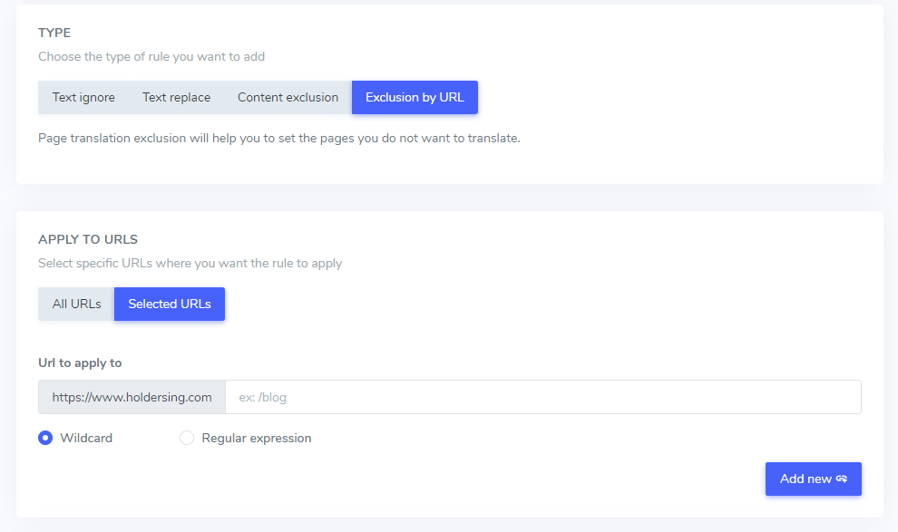Select Exclusion by URL type
Image resolution: width=898 pixels, height=532 pixels.
(x=415, y=97)
